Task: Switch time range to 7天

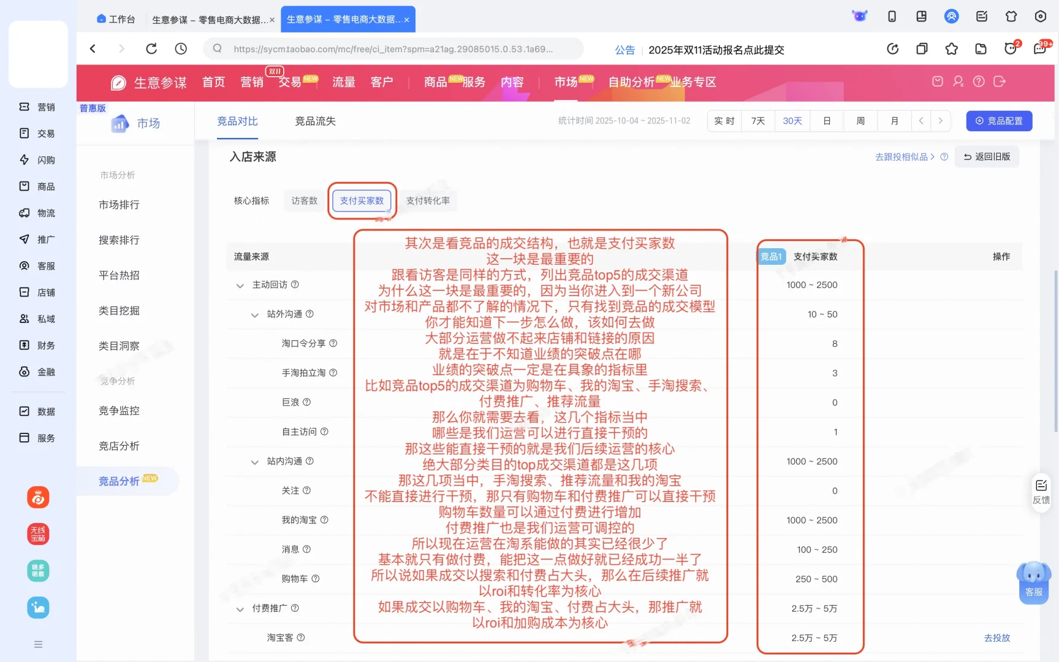Action: [x=758, y=121]
